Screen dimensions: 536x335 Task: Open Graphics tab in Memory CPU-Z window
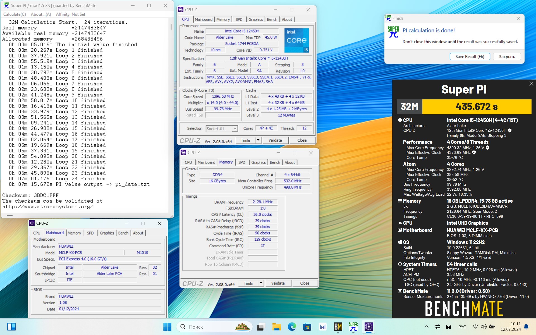point(259,162)
